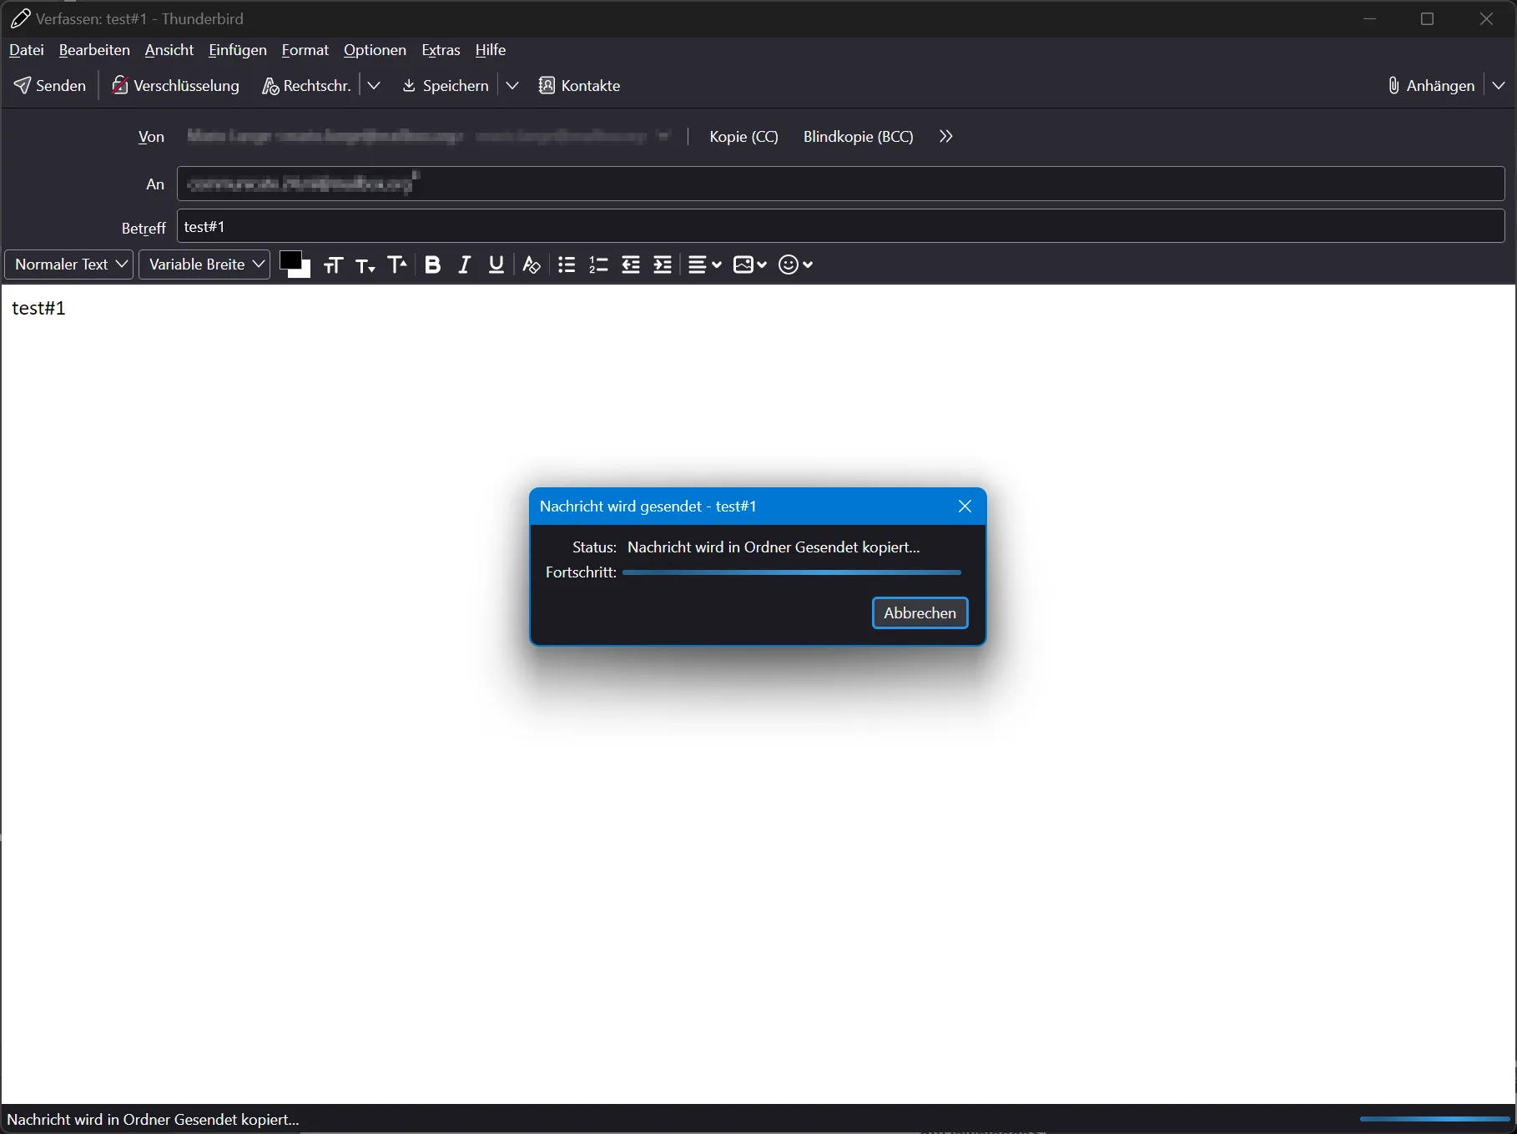
Task: Toggle underline text formatting
Action: [496, 265]
